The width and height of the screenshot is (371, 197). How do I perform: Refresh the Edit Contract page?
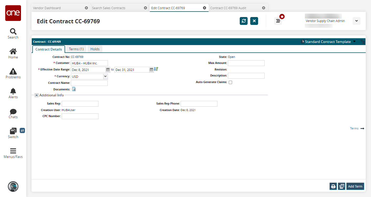coord(244,21)
